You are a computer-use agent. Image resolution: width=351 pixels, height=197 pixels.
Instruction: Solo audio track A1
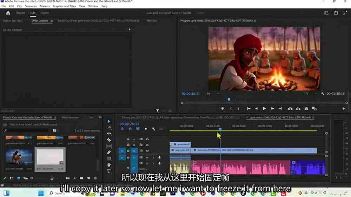(x=153, y=158)
